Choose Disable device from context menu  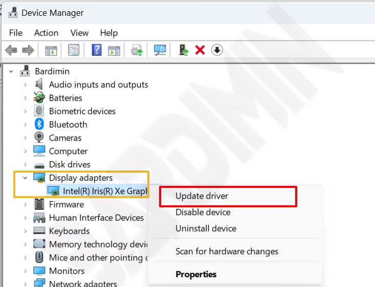(x=203, y=212)
